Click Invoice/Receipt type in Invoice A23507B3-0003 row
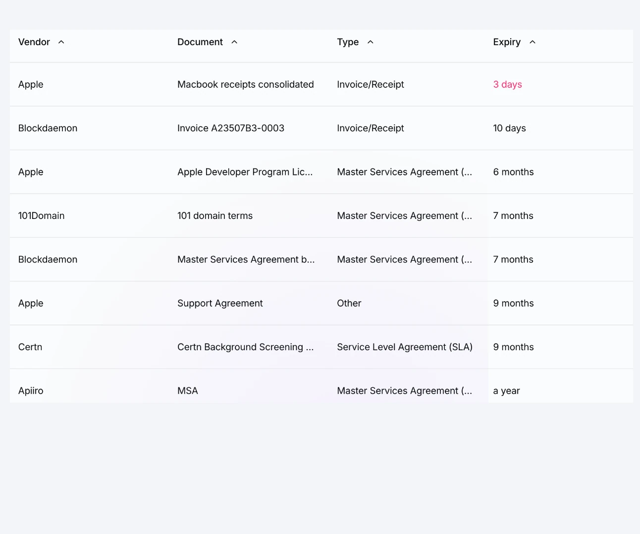This screenshot has height=534, width=640. coord(371,128)
